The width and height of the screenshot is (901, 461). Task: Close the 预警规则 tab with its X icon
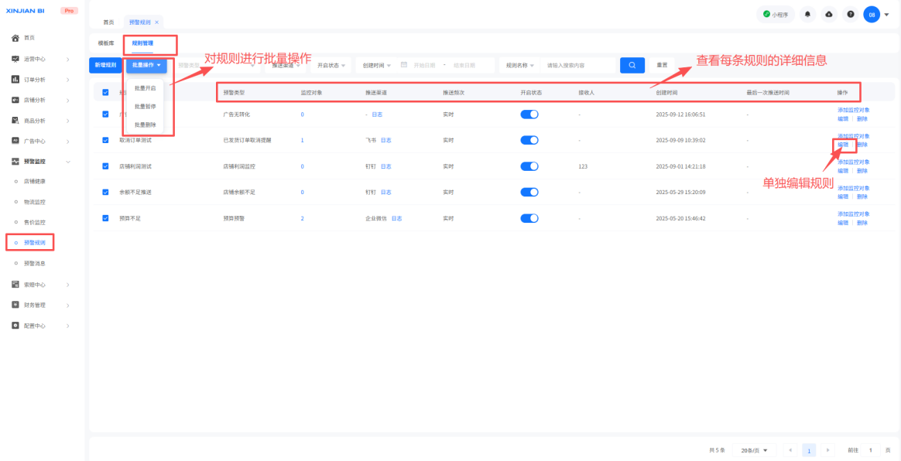point(156,22)
